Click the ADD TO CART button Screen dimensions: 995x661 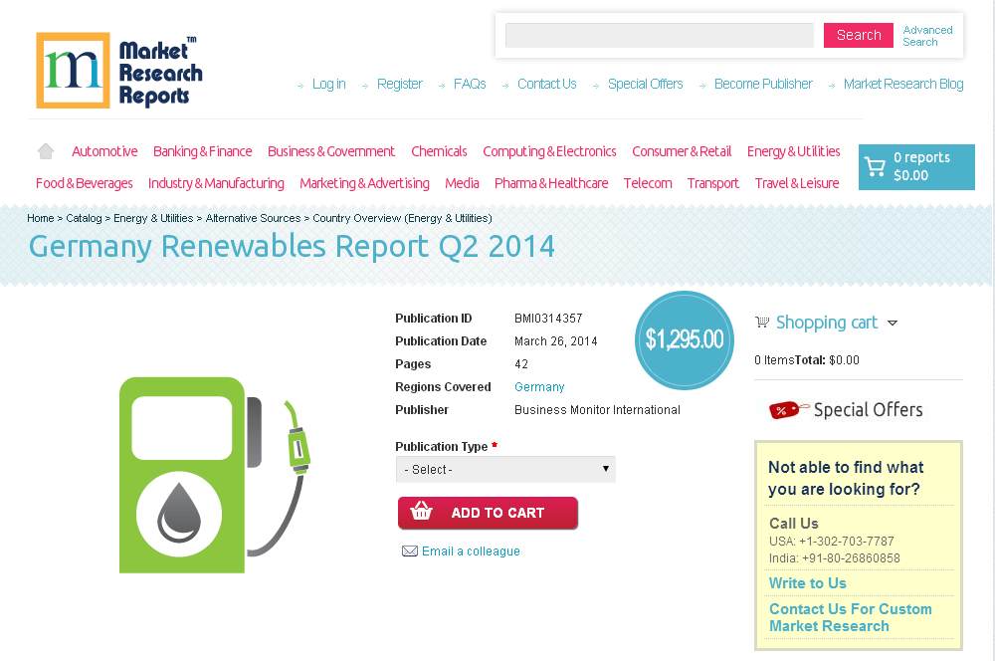(x=488, y=513)
